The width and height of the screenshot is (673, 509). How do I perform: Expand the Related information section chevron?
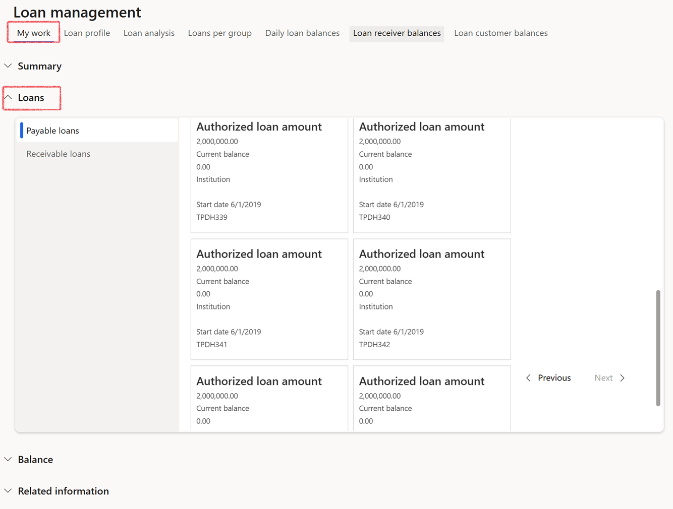coord(8,491)
